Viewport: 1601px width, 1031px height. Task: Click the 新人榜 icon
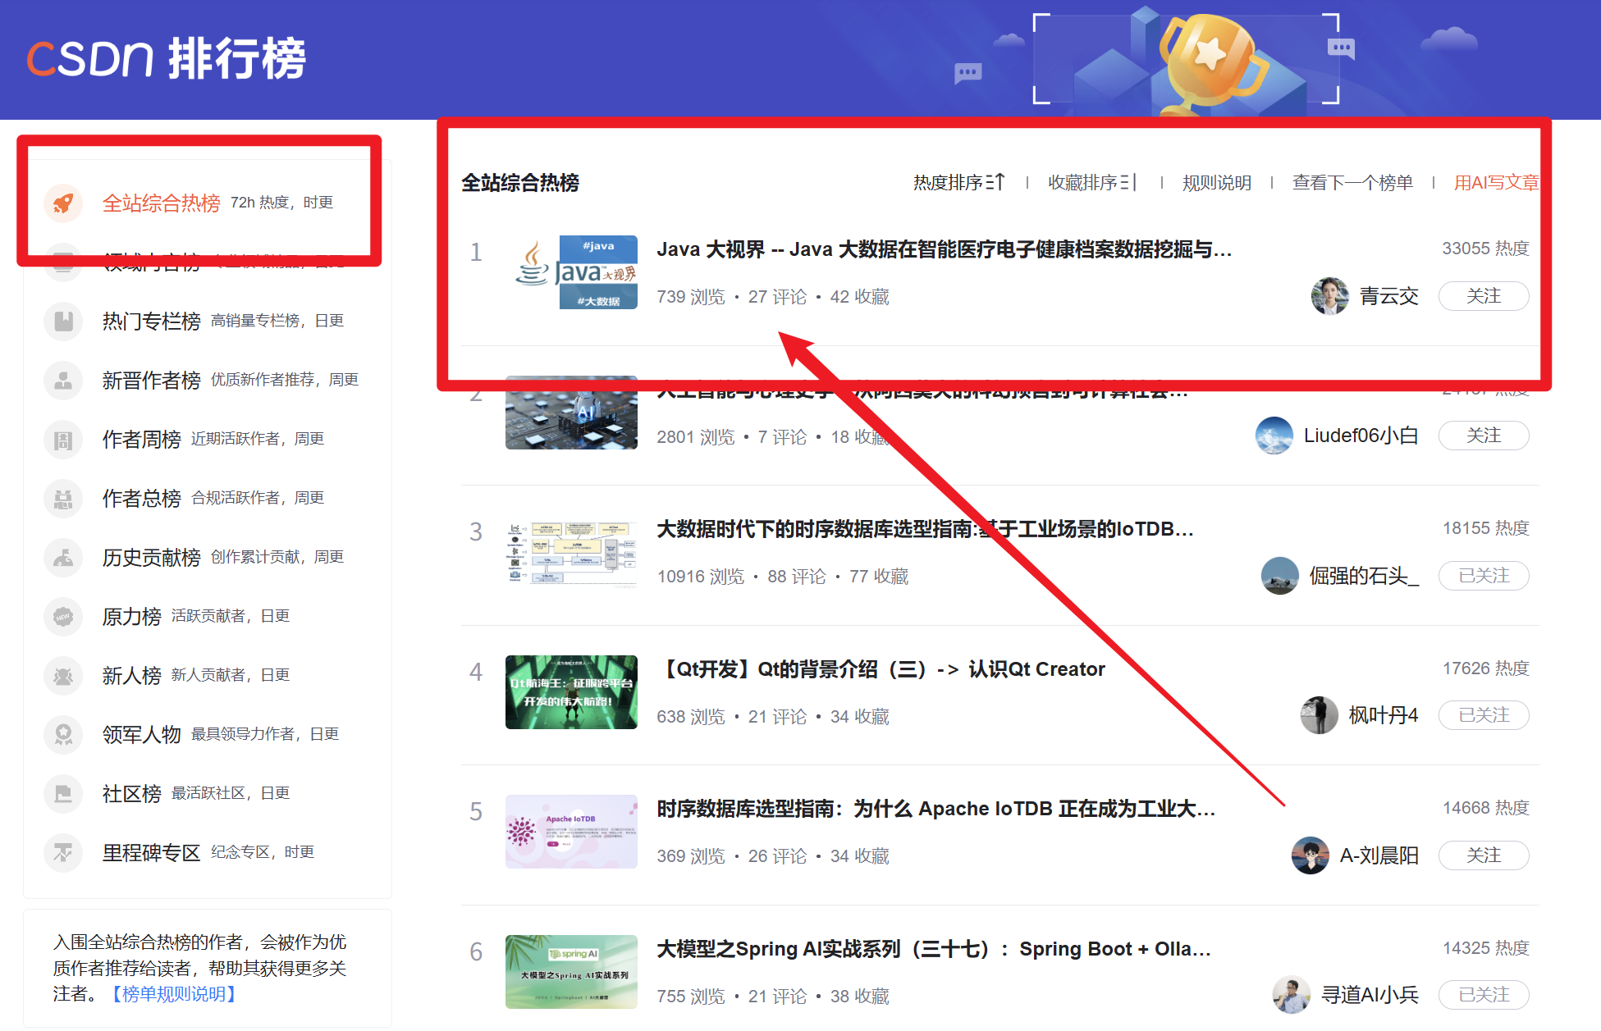pos(63,675)
